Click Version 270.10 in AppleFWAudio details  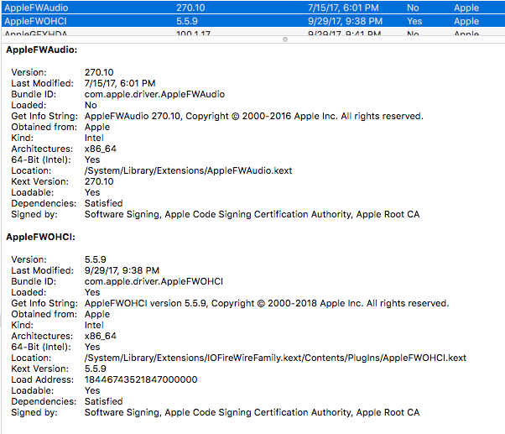99,72
